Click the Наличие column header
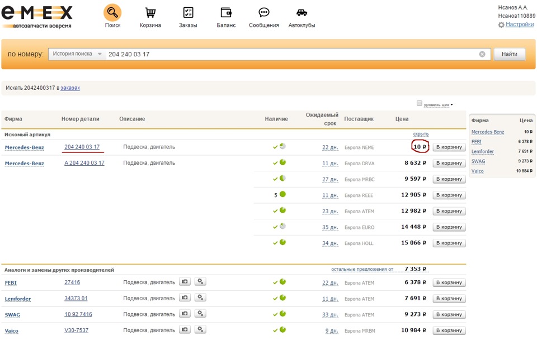This screenshot has width=537, height=341. point(276,119)
